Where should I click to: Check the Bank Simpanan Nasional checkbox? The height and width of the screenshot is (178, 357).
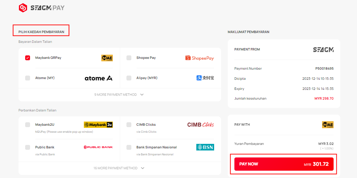[x=129, y=147]
